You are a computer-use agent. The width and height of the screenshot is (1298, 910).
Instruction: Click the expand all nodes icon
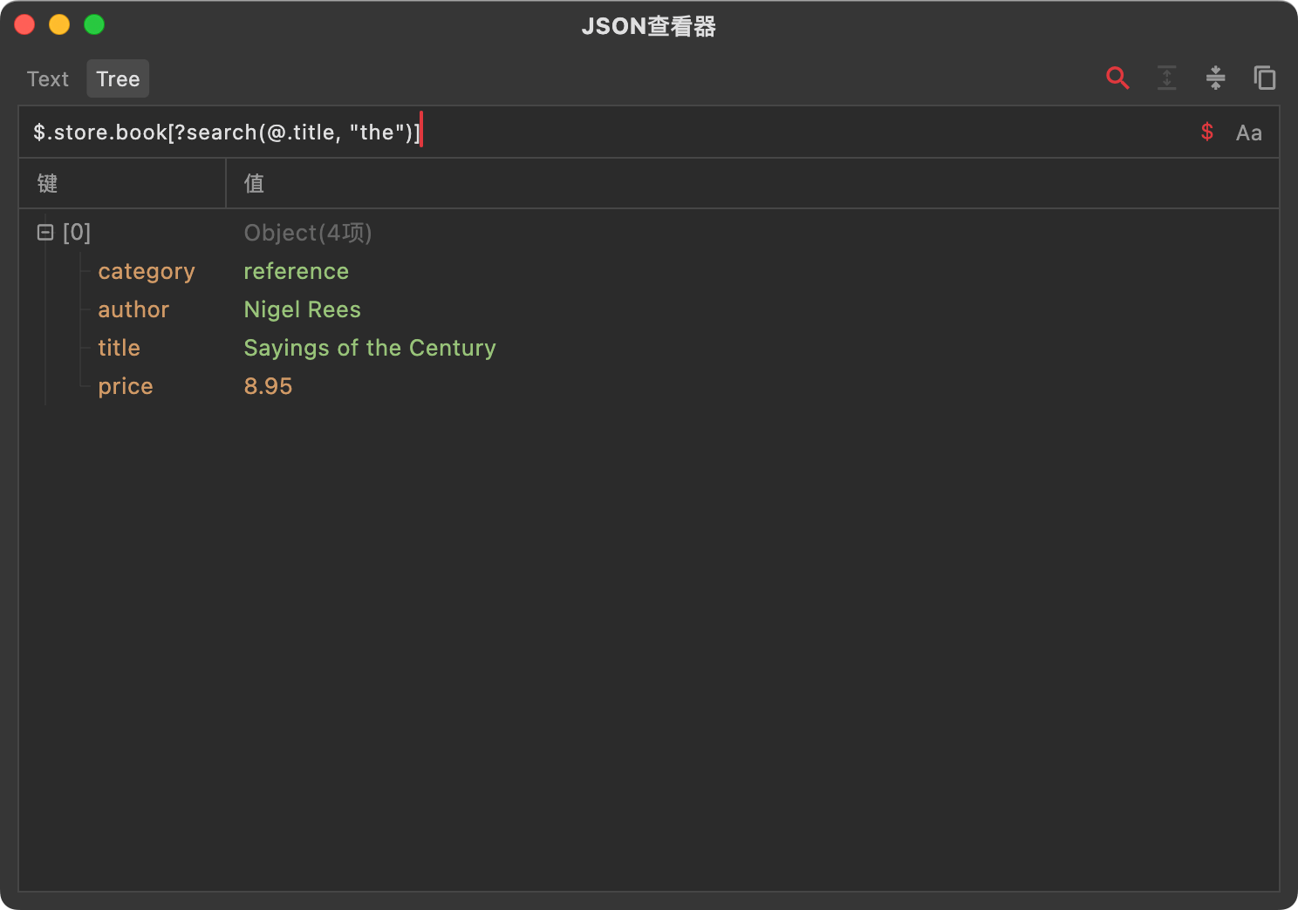point(1166,78)
